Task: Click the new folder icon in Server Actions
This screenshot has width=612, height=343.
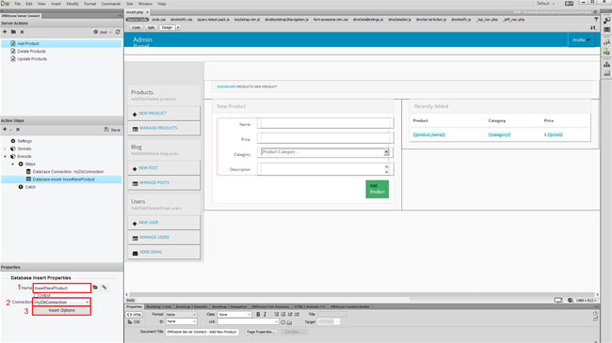Action: click(x=13, y=32)
